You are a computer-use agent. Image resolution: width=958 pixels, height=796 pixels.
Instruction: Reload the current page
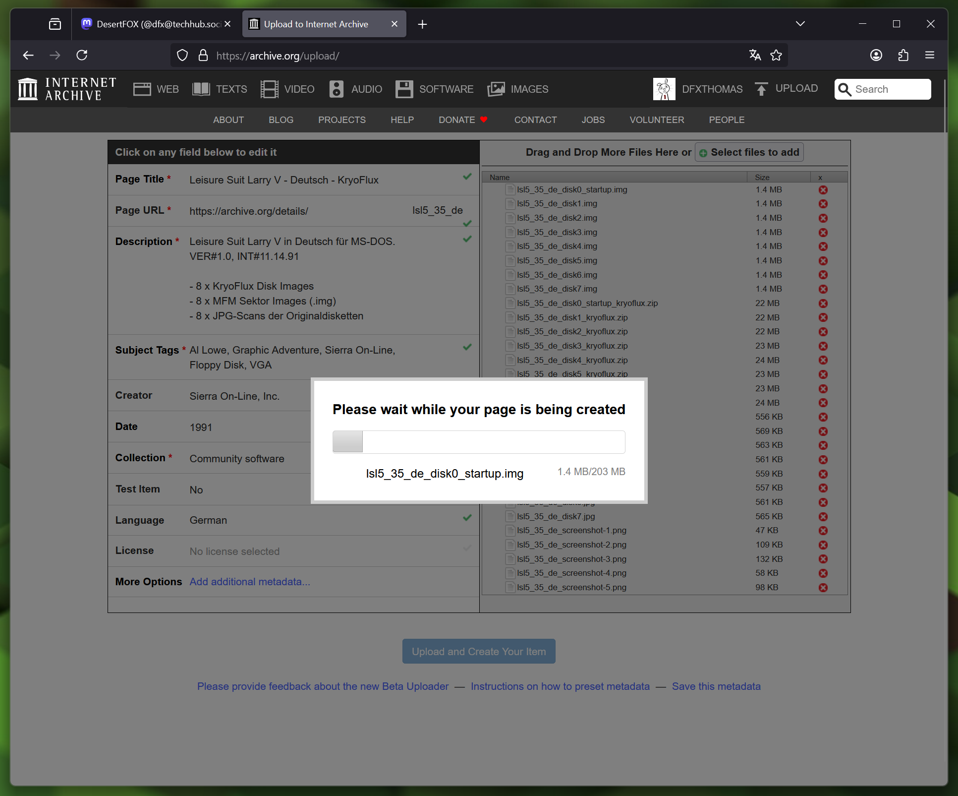(x=82, y=55)
